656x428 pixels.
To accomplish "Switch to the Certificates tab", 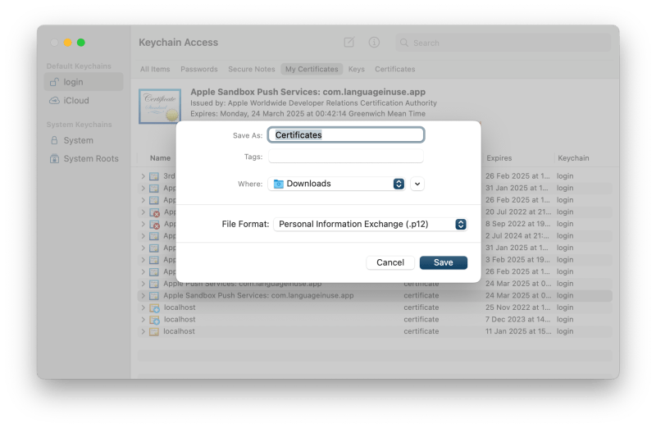I will coord(395,69).
